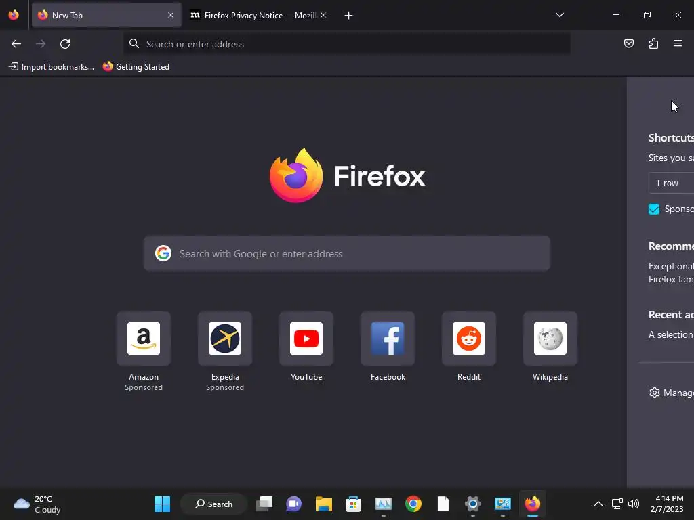Close the Firefox Privacy Notice tab
Image resolution: width=694 pixels, height=520 pixels.
click(323, 15)
